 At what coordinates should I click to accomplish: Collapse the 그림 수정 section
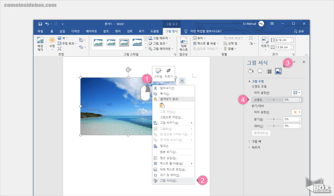click(249, 81)
